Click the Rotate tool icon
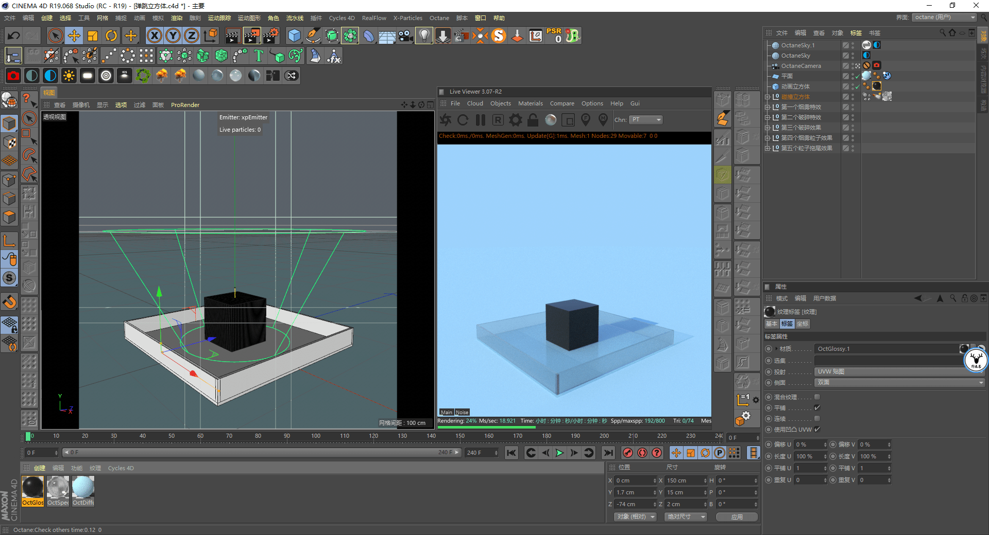The width and height of the screenshot is (989, 535). [x=111, y=35]
